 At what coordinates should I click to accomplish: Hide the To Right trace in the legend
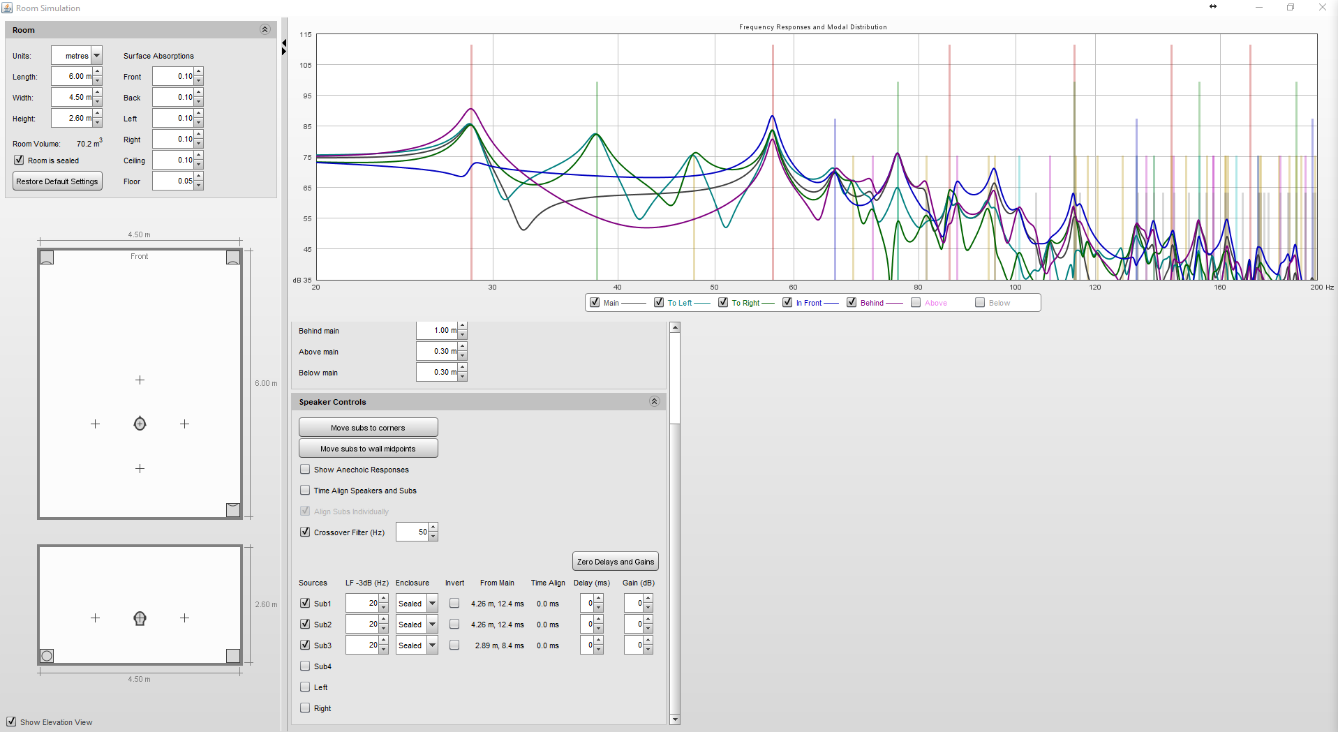coord(723,302)
